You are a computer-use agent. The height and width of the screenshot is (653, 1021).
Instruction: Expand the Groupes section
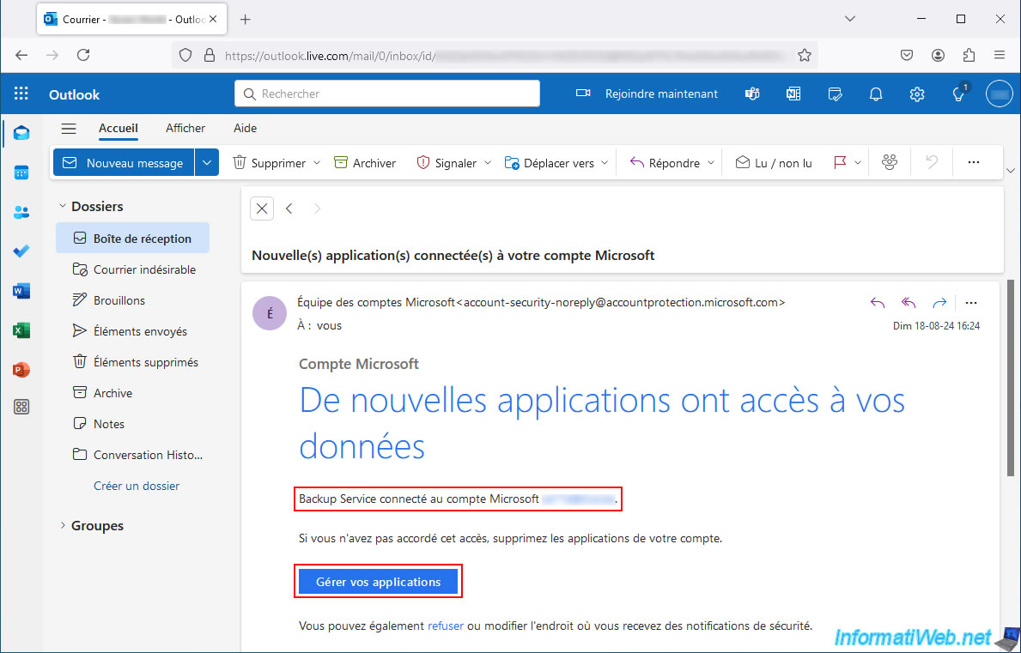pyautogui.click(x=63, y=525)
